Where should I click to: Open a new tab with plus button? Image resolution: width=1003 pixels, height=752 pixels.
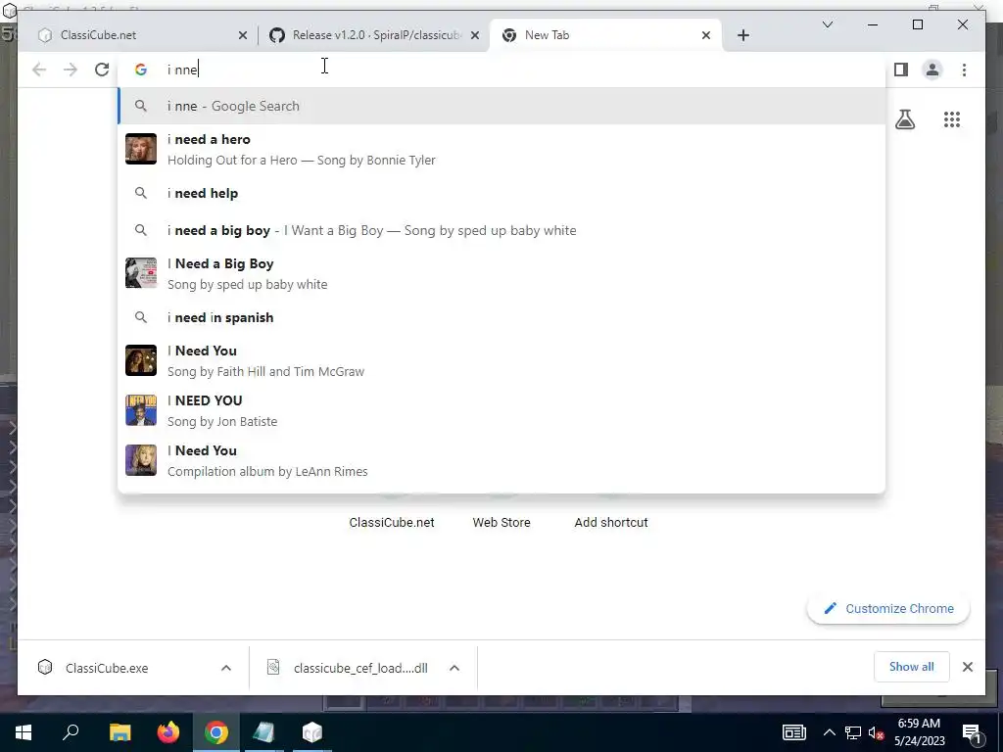pyautogui.click(x=742, y=35)
